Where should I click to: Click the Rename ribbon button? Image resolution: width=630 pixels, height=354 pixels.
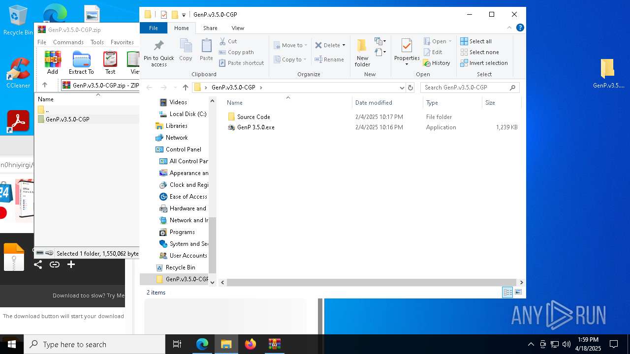pyautogui.click(x=329, y=59)
